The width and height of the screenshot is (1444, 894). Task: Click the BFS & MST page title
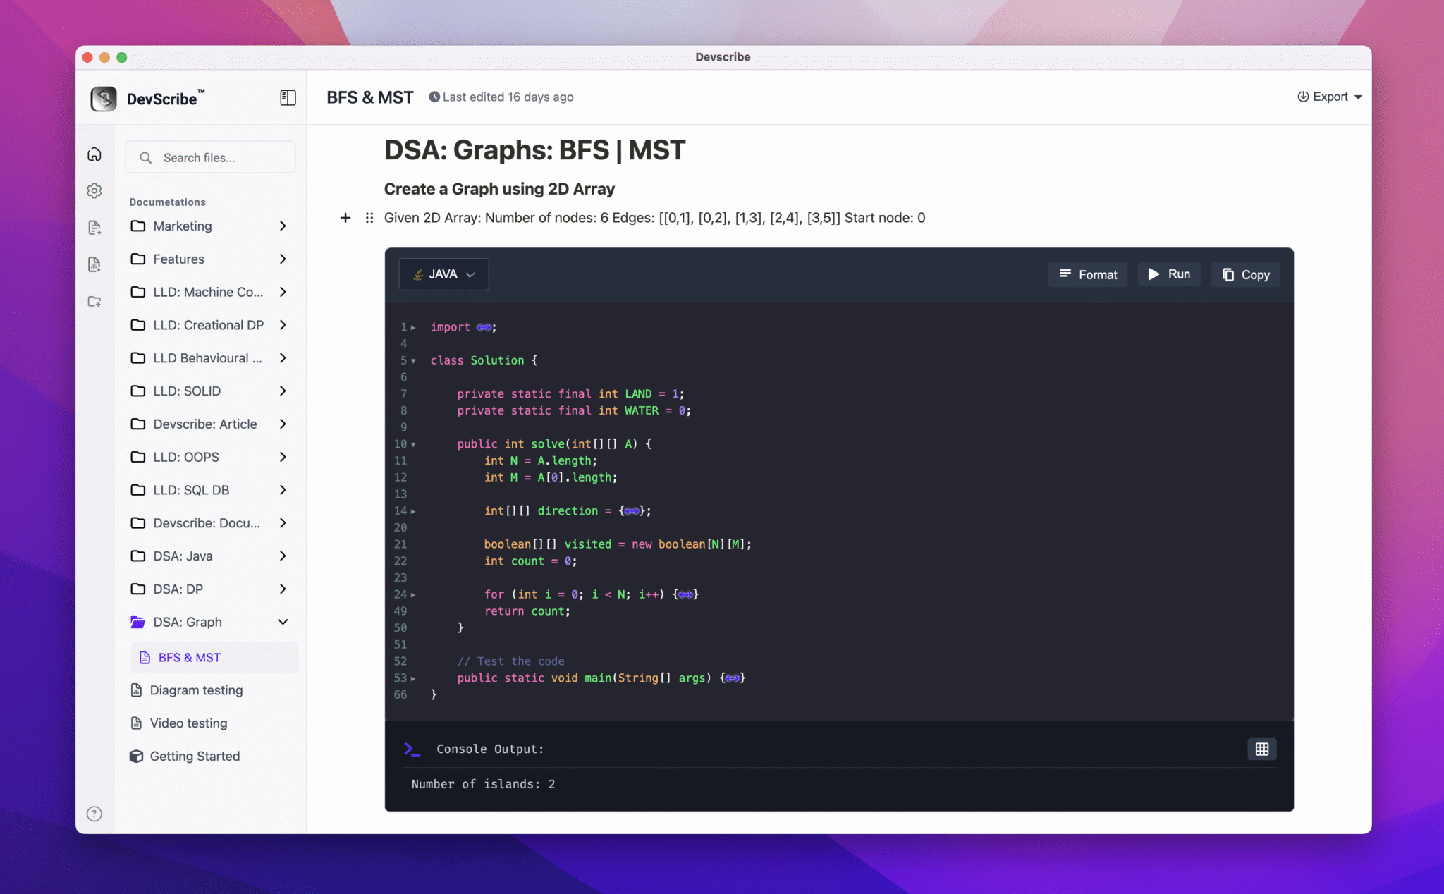pyautogui.click(x=369, y=97)
